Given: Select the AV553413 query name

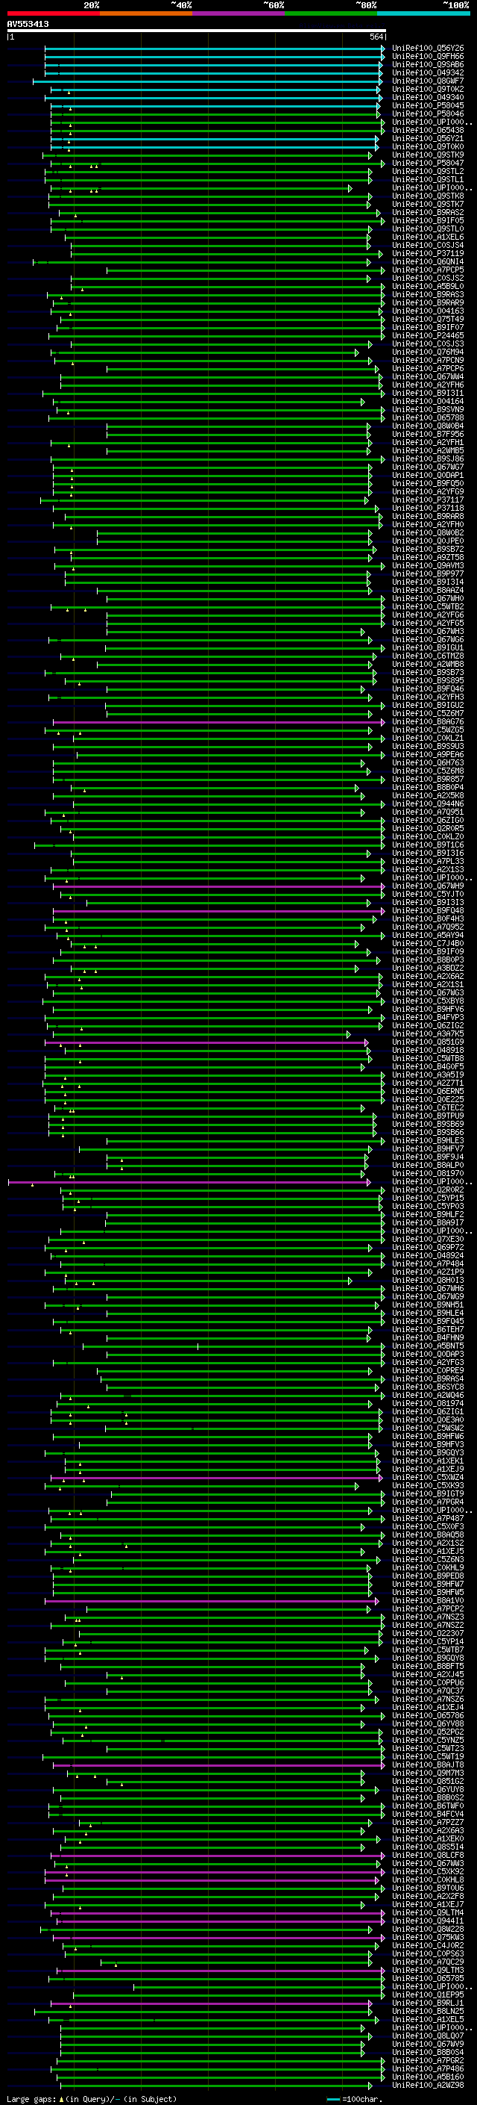Looking at the screenshot, I should tap(28, 25).
